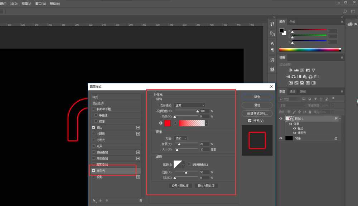Click the red glow color swatch
Screen dimensions: 358x206
point(168,123)
